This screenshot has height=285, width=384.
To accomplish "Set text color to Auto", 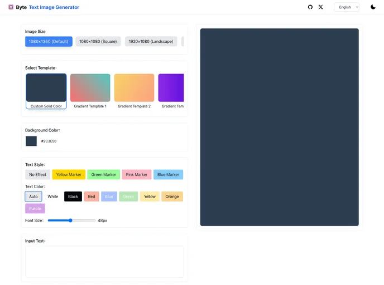I will tap(33, 196).
